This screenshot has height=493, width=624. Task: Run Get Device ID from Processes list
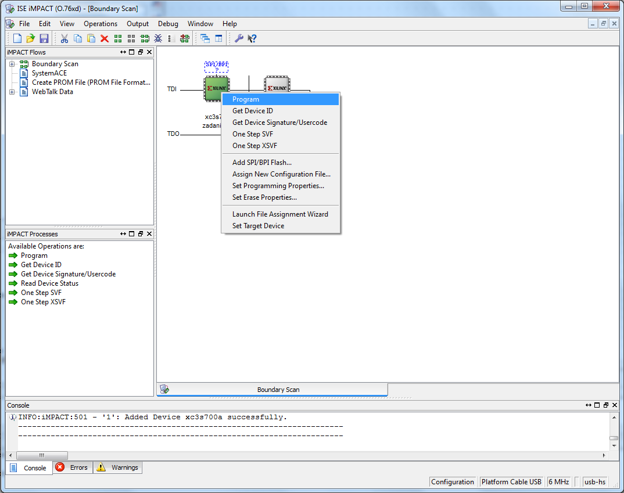pos(41,265)
